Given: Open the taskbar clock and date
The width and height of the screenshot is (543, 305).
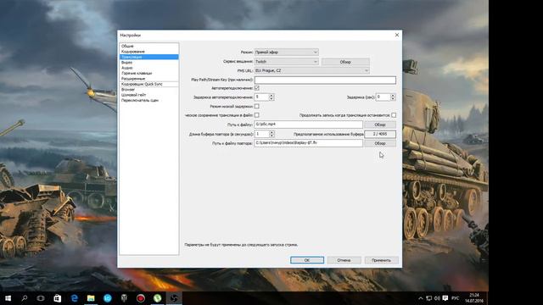Looking at the screenshot, I should (x=473, y=298).
